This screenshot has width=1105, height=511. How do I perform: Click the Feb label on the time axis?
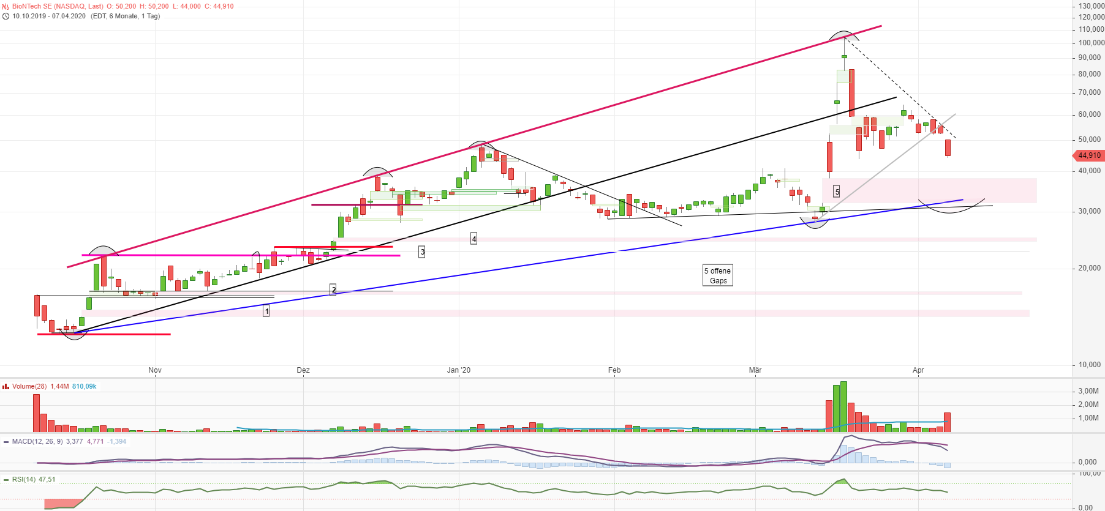click(614, 370)
